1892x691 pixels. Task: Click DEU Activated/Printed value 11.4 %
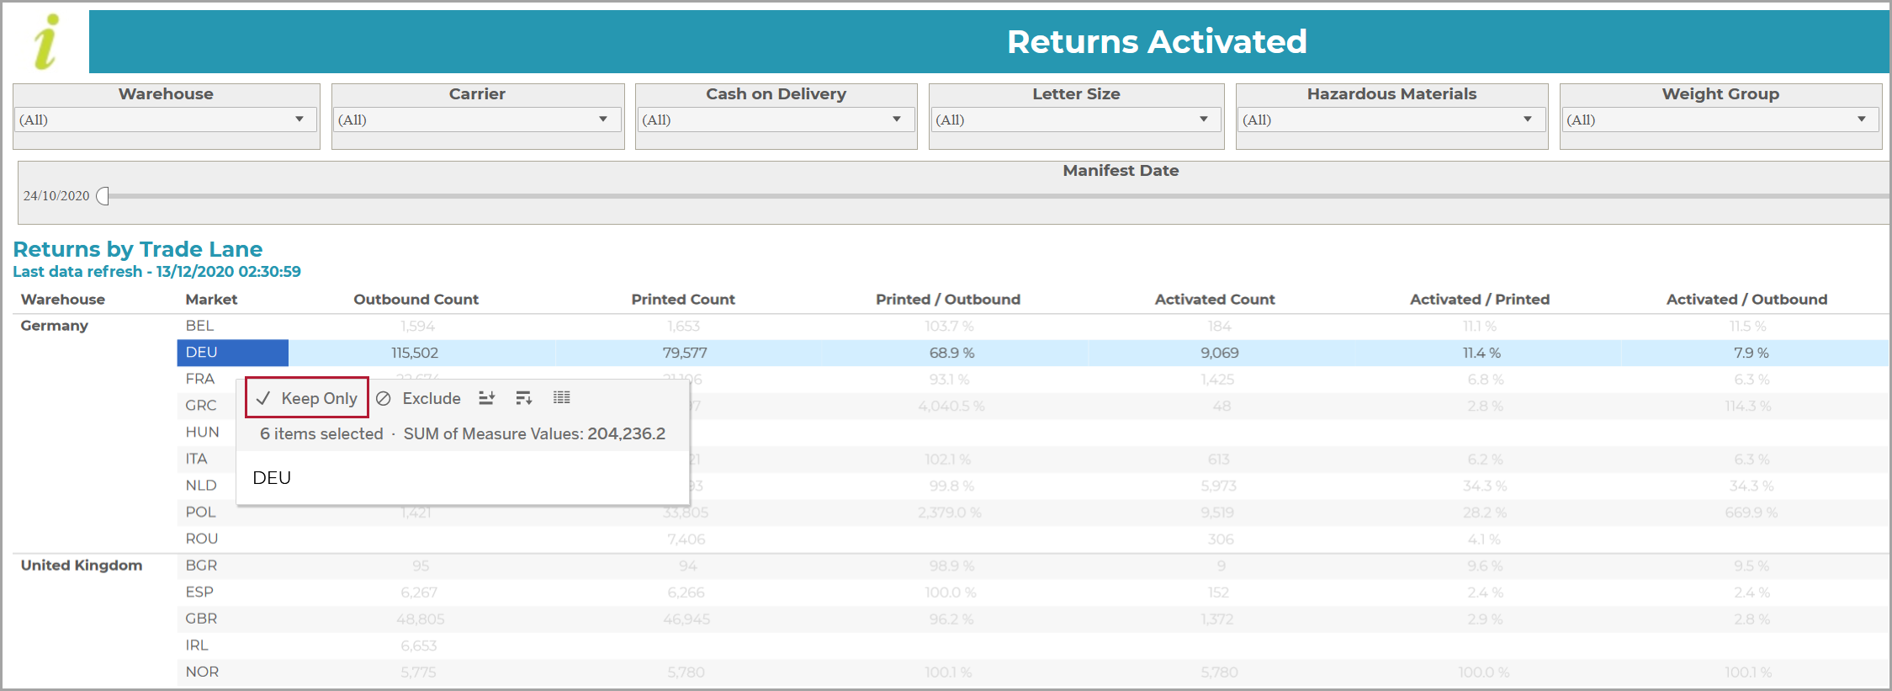point(1481,353)
